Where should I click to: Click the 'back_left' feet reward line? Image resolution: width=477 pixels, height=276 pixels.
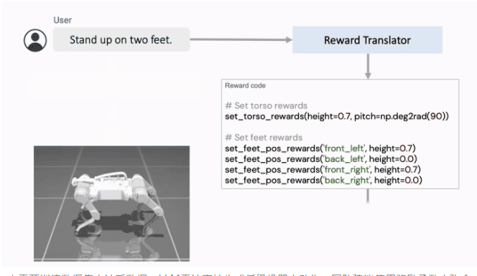tap(321, 159)
